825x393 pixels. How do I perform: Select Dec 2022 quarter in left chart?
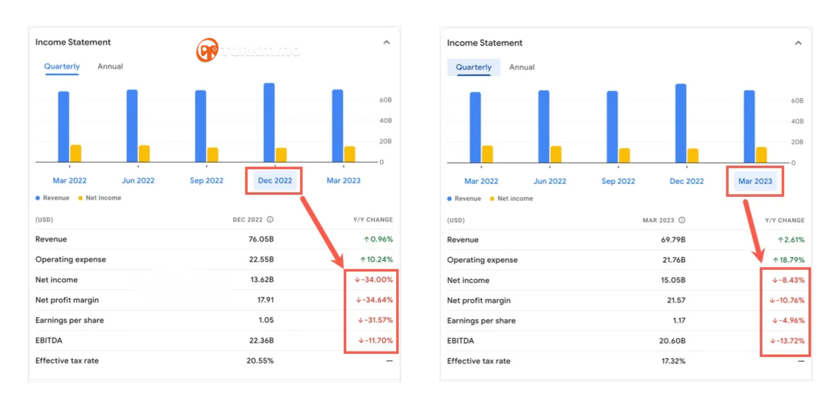coord(275,180)
